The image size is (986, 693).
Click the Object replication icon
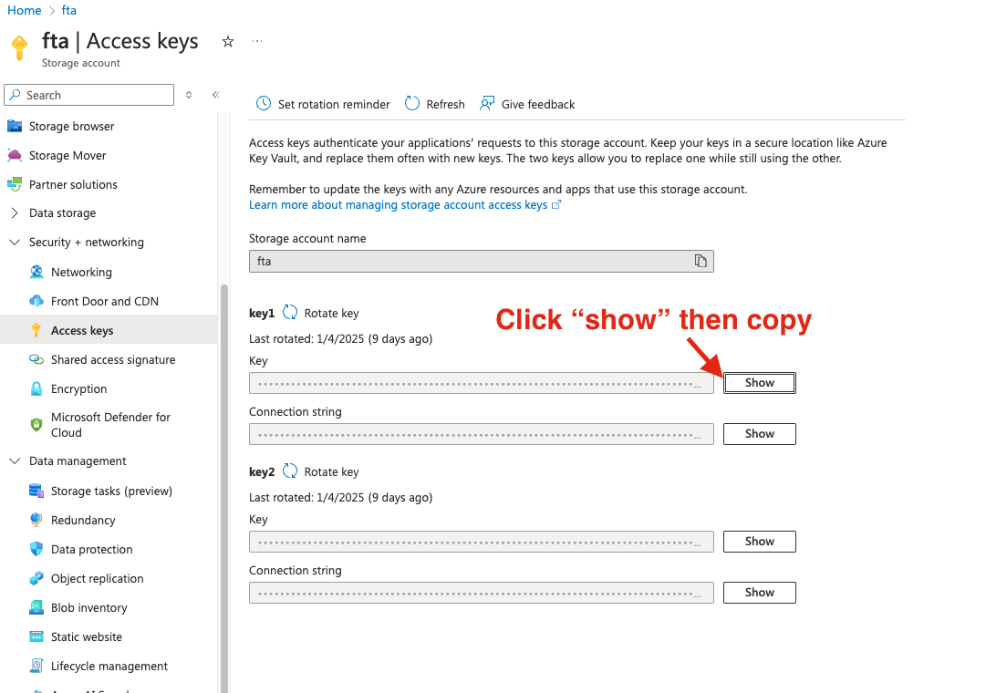click(x=36, y=578)
